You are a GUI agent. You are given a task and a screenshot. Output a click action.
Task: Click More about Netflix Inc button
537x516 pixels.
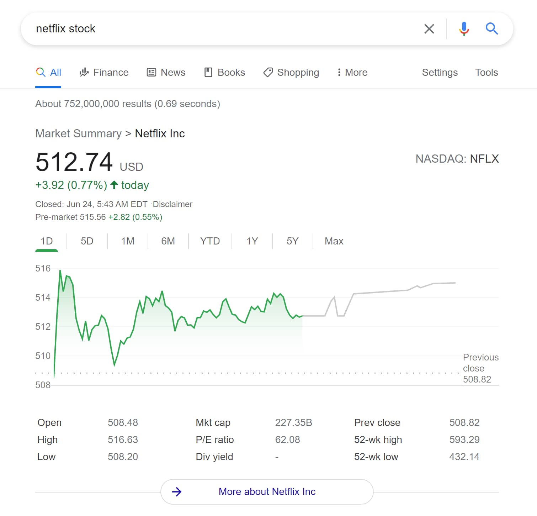(x=267, y=492)
